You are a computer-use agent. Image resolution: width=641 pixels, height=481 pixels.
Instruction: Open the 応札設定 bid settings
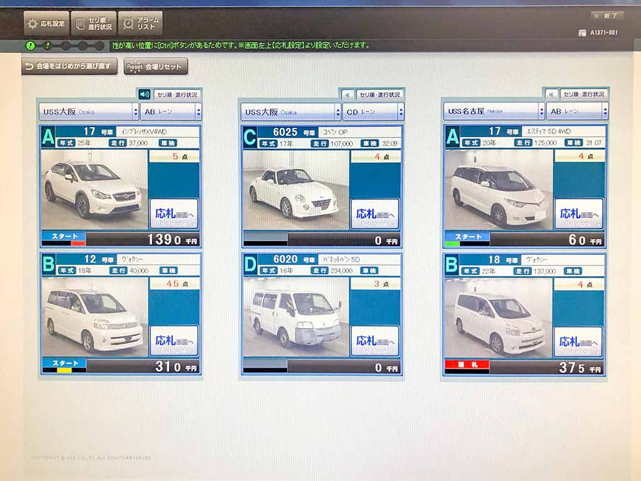[x=46, y=24]
